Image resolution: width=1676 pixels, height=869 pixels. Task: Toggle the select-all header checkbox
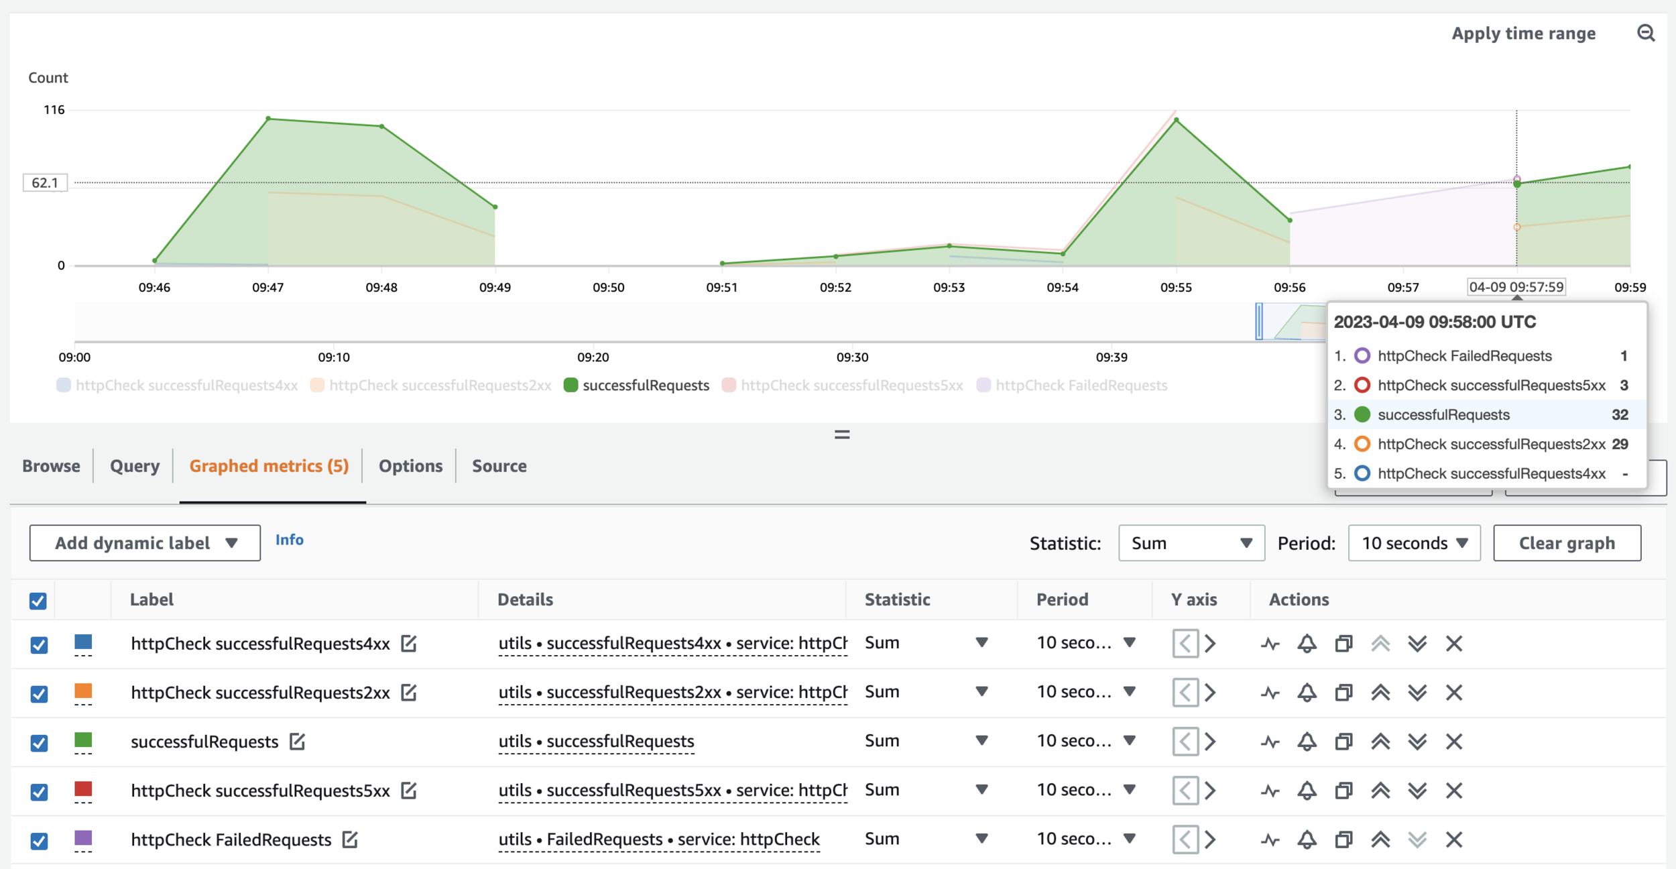(38, 600)
